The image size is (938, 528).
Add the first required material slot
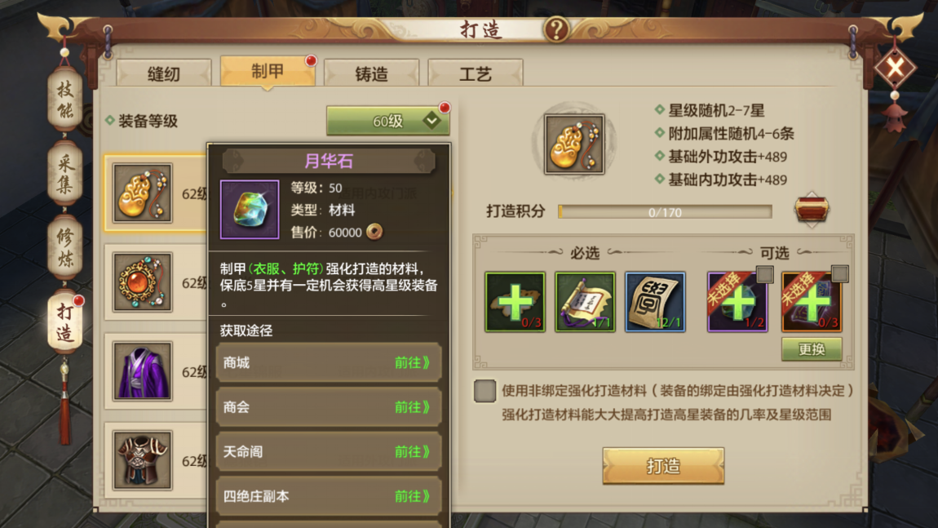point(515,302)
